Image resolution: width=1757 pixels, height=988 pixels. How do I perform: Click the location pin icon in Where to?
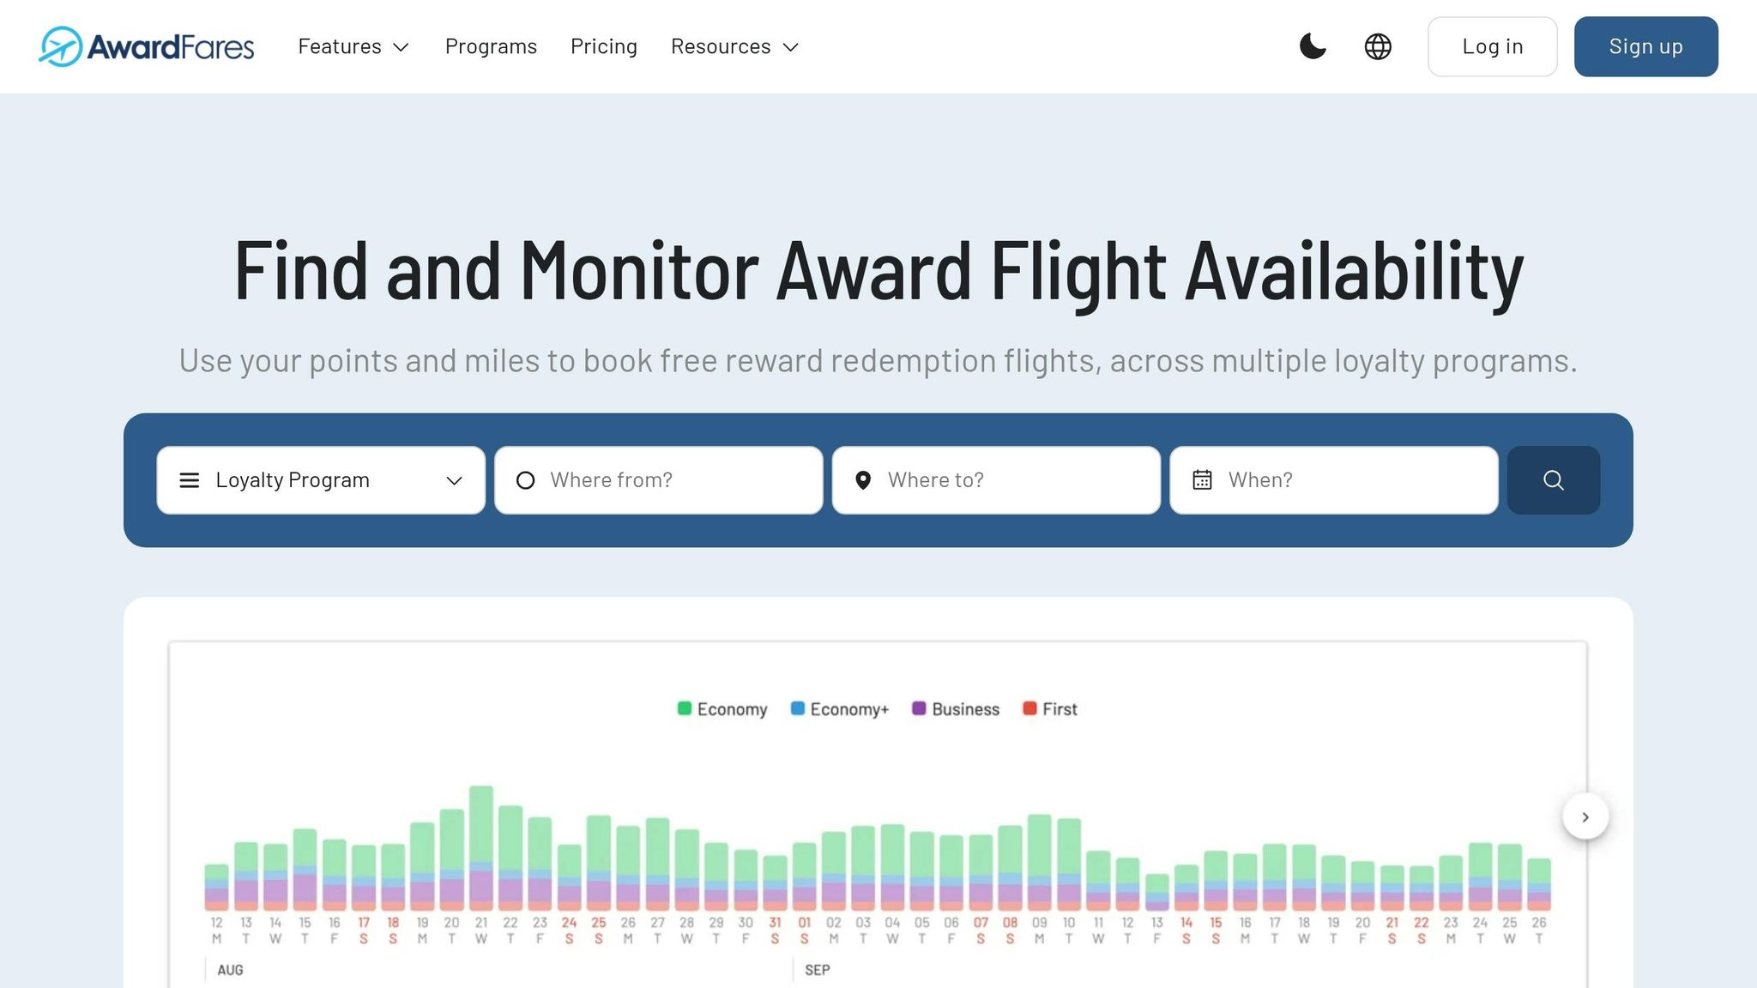coord(863,480)
